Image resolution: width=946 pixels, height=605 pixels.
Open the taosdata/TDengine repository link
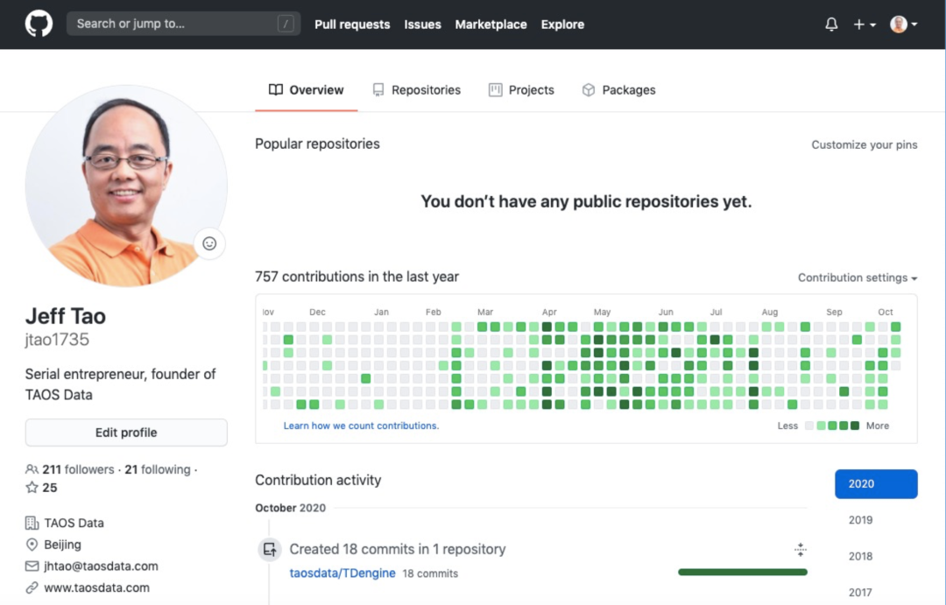[x=342, y=573]
